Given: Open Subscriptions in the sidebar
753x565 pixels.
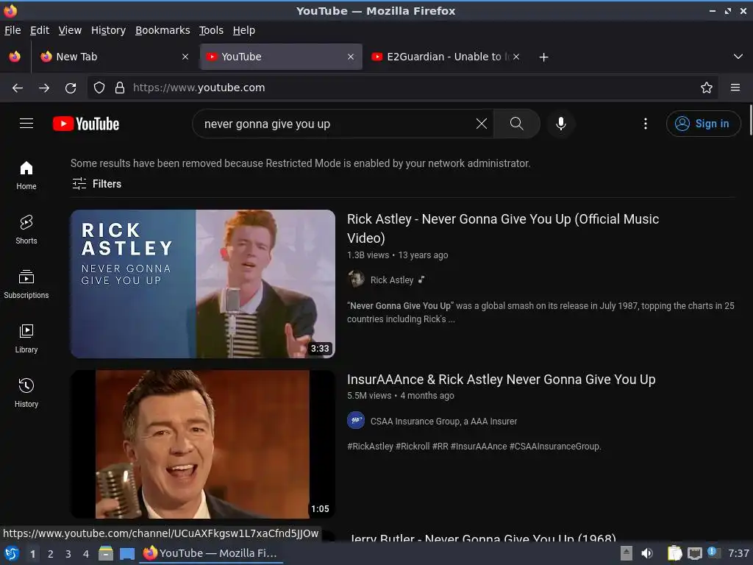Looking at the screenshot, I should point(26,285).
